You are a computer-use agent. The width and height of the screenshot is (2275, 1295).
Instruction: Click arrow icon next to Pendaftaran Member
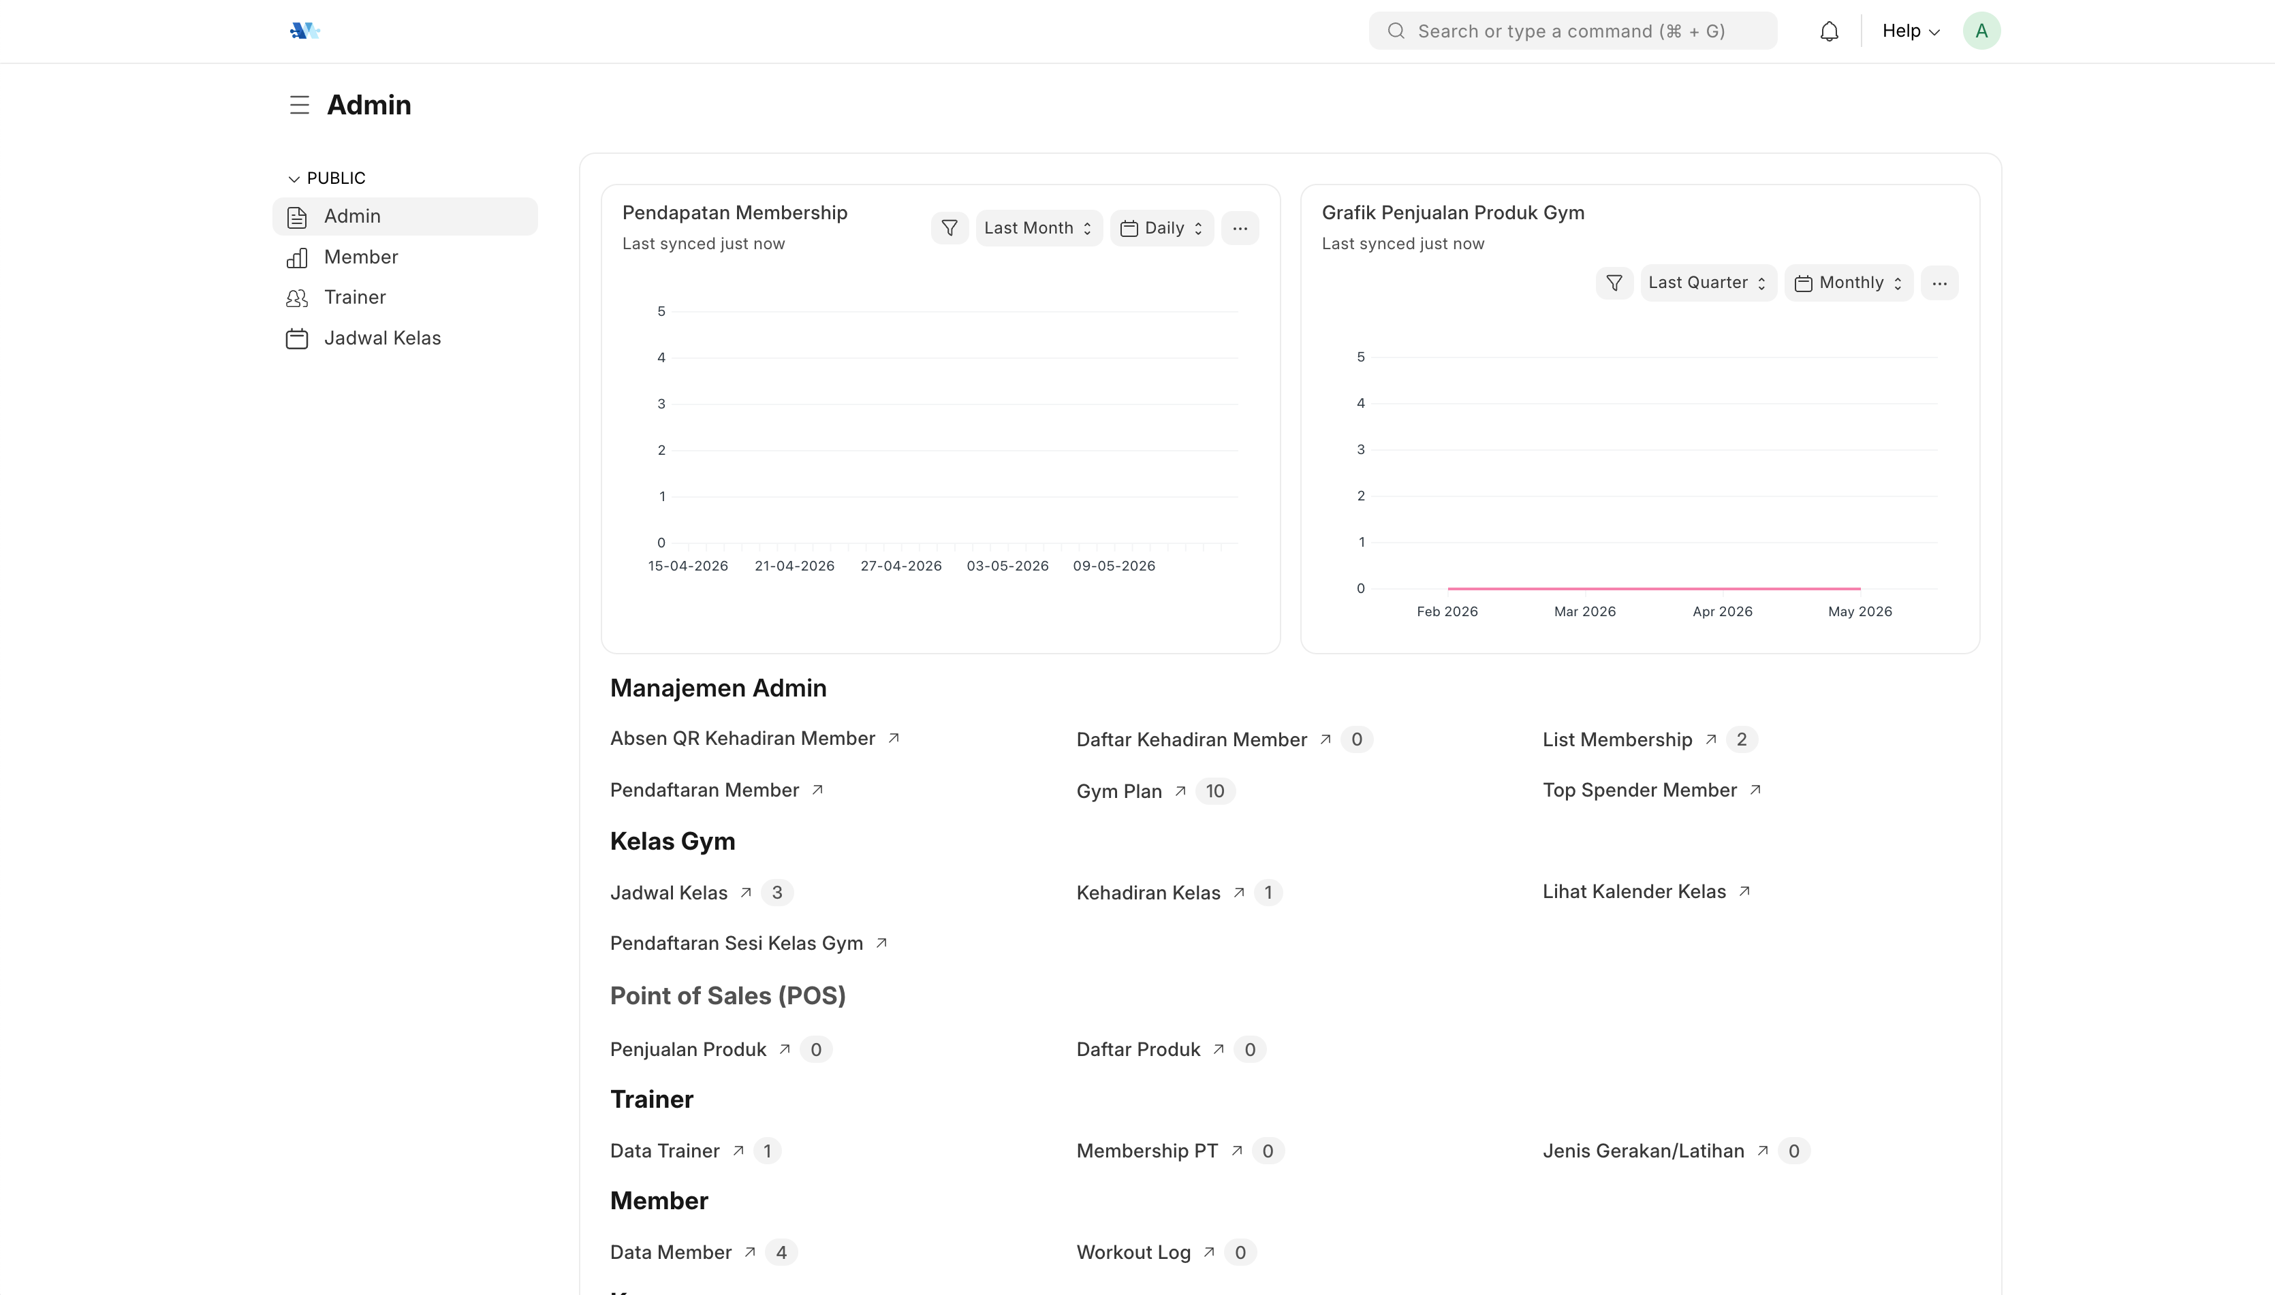pos(817,790)
